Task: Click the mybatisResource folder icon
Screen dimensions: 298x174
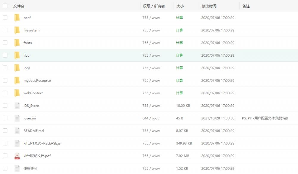Action: tap(17, 80)
